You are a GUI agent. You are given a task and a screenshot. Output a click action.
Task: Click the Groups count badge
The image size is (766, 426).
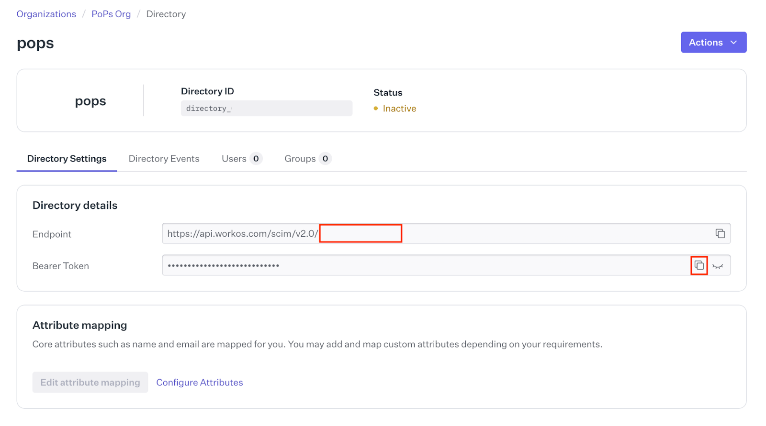[x=325, y=159]
